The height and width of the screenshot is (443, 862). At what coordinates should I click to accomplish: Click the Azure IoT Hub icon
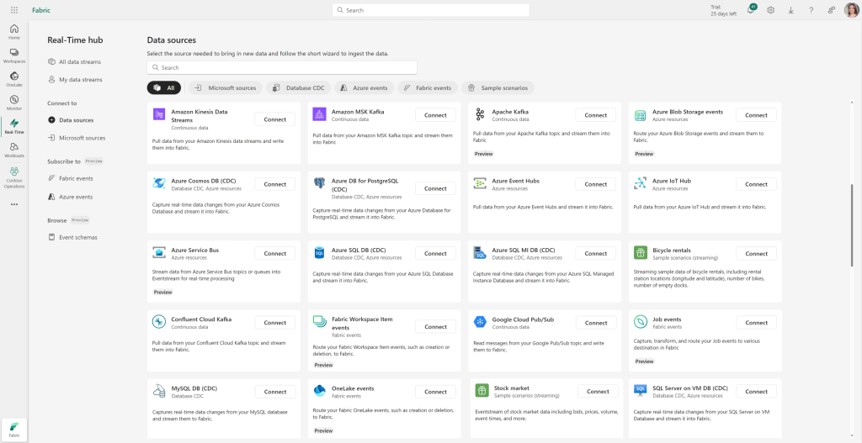[x=641, y=183]
